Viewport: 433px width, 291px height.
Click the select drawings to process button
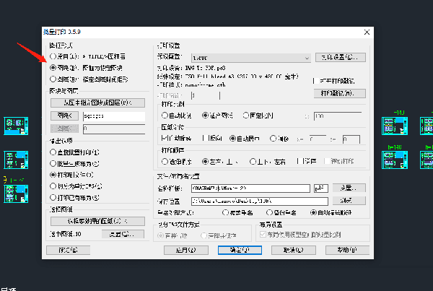(x=97, y=221)
